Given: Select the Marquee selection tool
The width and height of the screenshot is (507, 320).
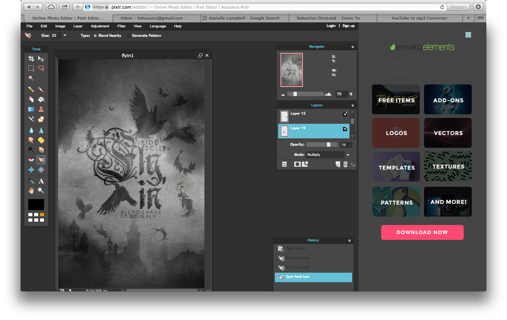Looking at the screenshot, I should tap(31, 68).
